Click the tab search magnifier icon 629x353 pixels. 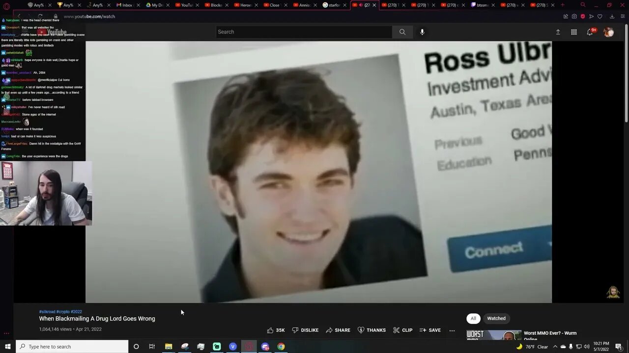click(x=583, y=5)
